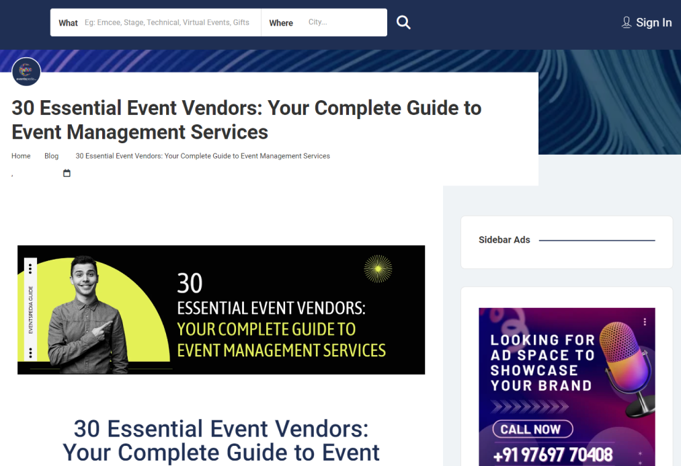Click the user profile icon beside Sign In
681x466 pixels.
click(x=627, y=23)
